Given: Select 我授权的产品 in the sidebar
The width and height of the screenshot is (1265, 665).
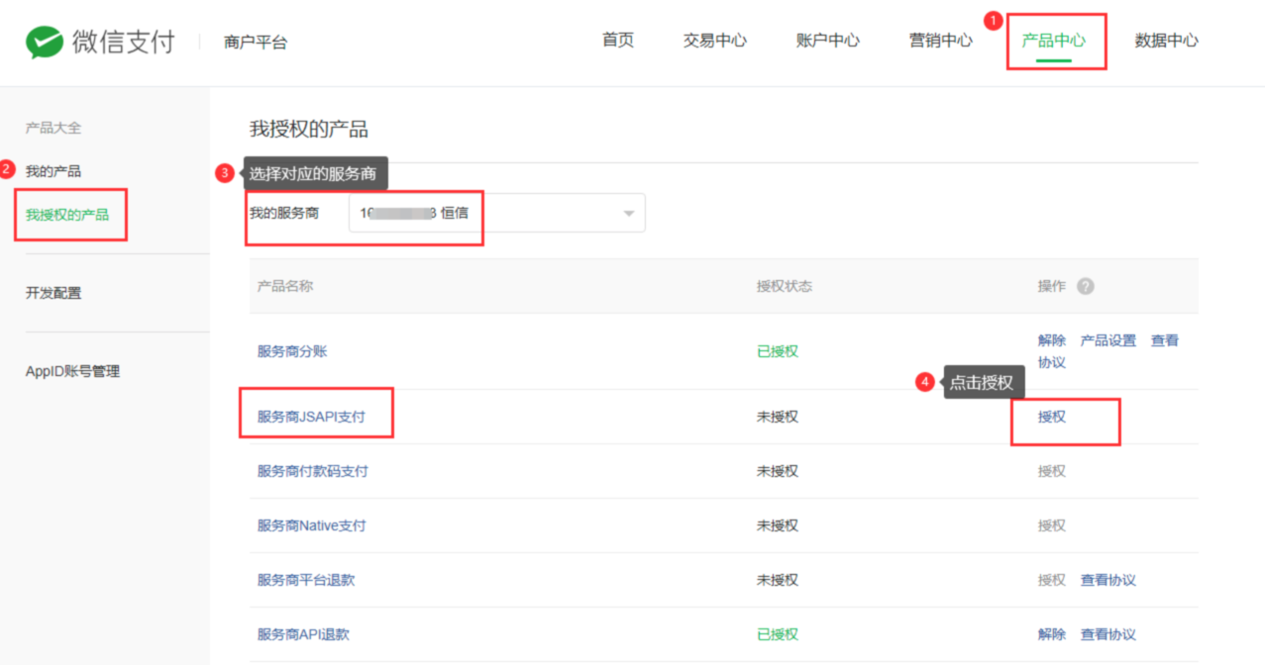Looking at the screenshot, I should pyautogui.click(x=67, y=214).
